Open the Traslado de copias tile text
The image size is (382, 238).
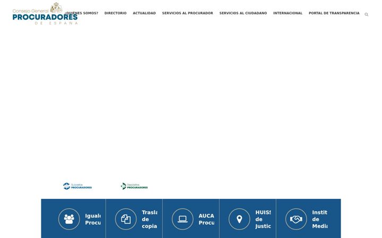pos(149,219)
